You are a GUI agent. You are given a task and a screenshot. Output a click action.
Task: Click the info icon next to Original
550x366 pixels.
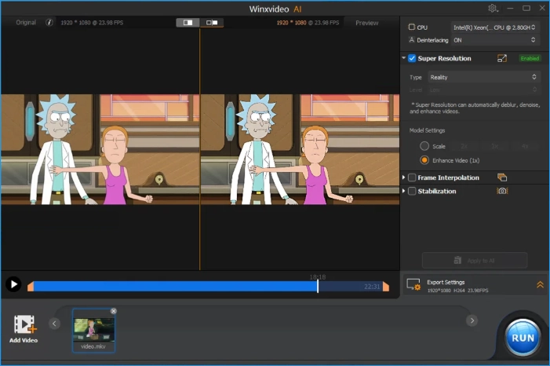click(49, 23)
